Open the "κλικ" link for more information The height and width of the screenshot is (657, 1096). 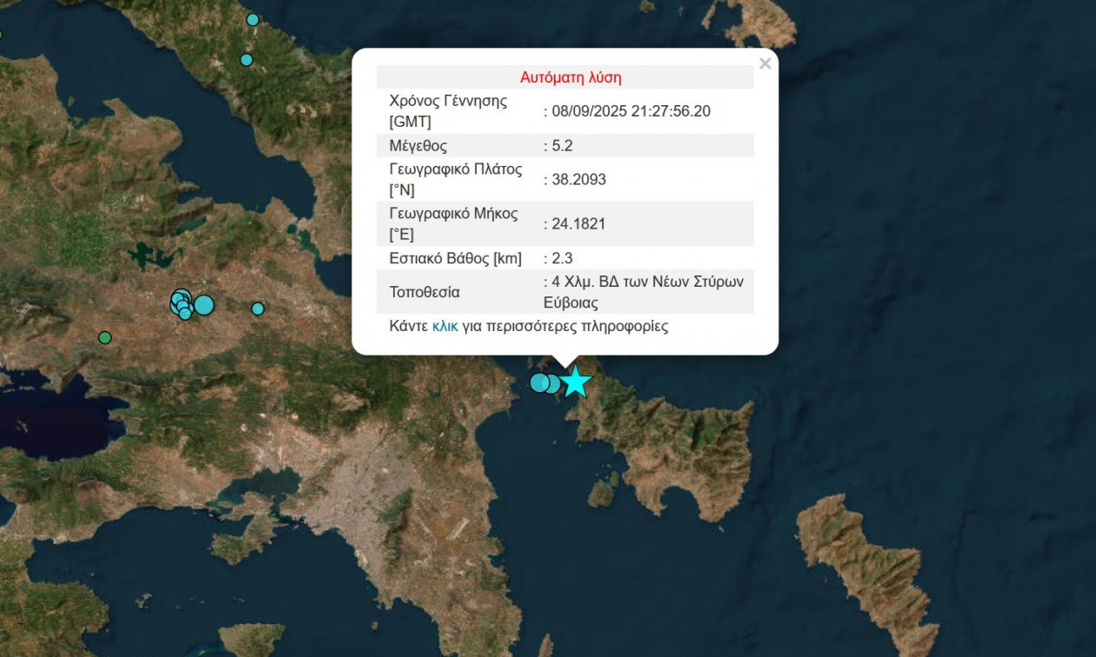coord(444,327)
